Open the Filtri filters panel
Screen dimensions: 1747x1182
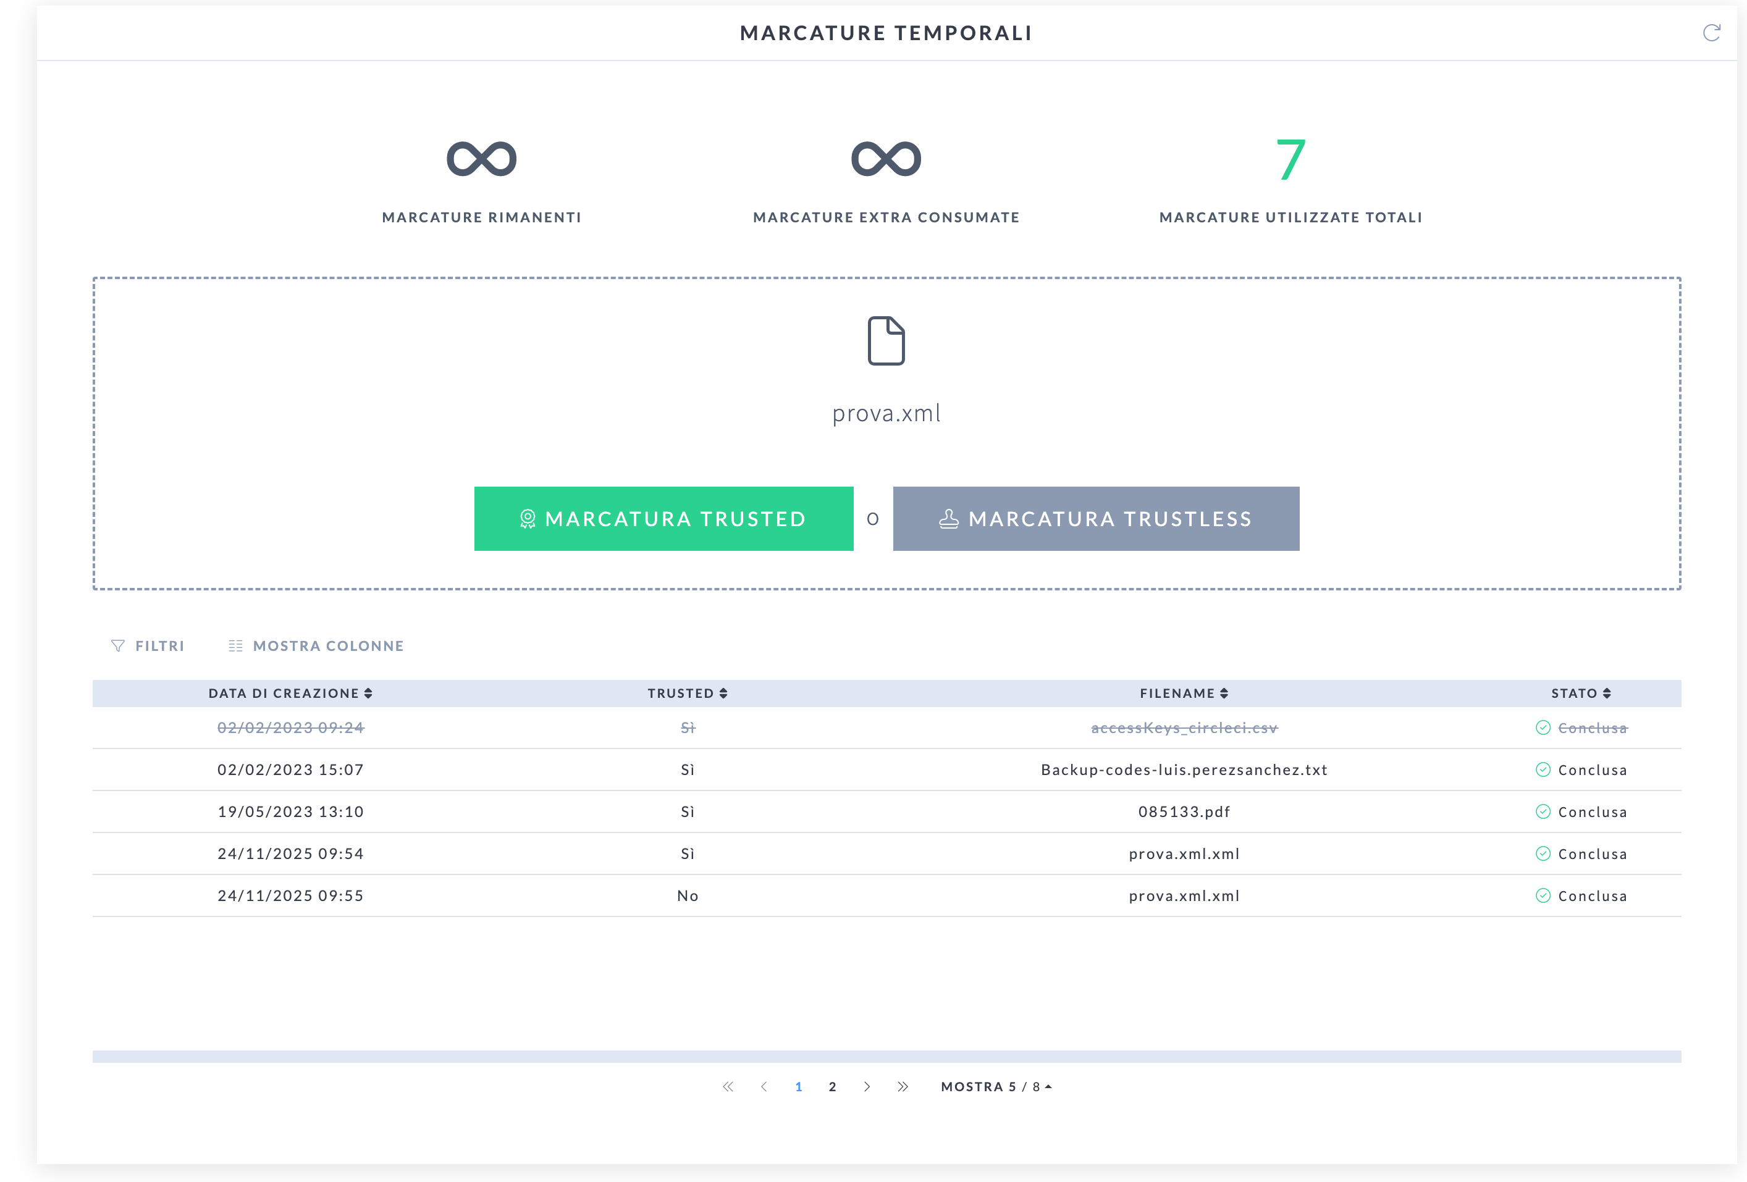148,646
